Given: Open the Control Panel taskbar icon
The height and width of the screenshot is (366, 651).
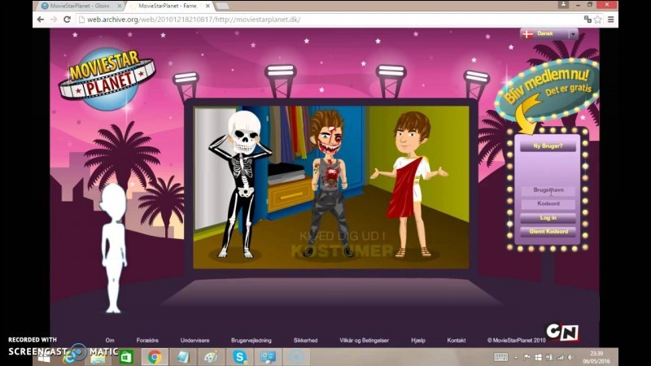Looking at the screenshot, I should [x=269, y=357].
